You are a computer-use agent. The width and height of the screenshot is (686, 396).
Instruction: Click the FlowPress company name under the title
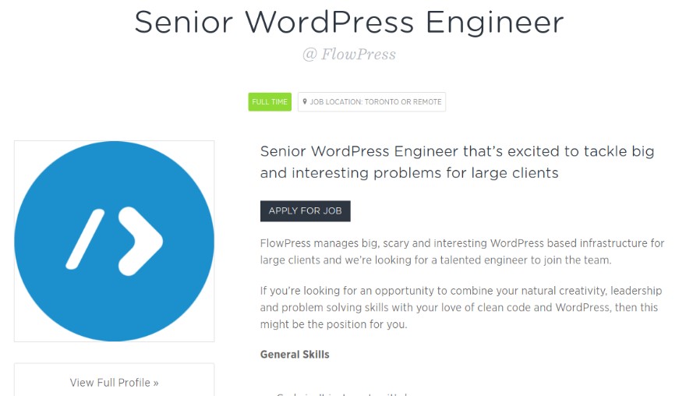coord(359,55)
